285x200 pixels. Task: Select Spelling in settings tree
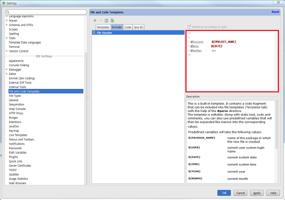[x=14, y=34]
